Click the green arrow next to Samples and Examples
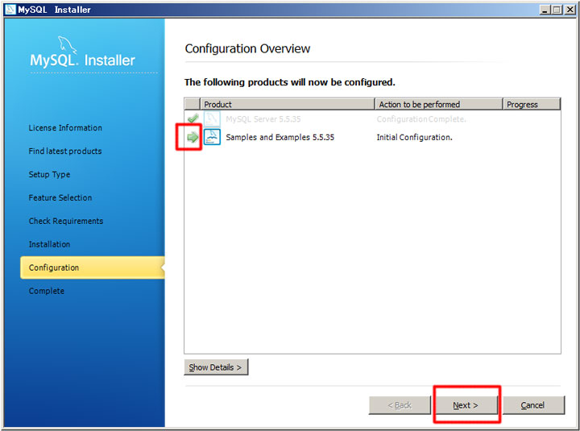This screenshot has width=580, height=431. [193, 137]
